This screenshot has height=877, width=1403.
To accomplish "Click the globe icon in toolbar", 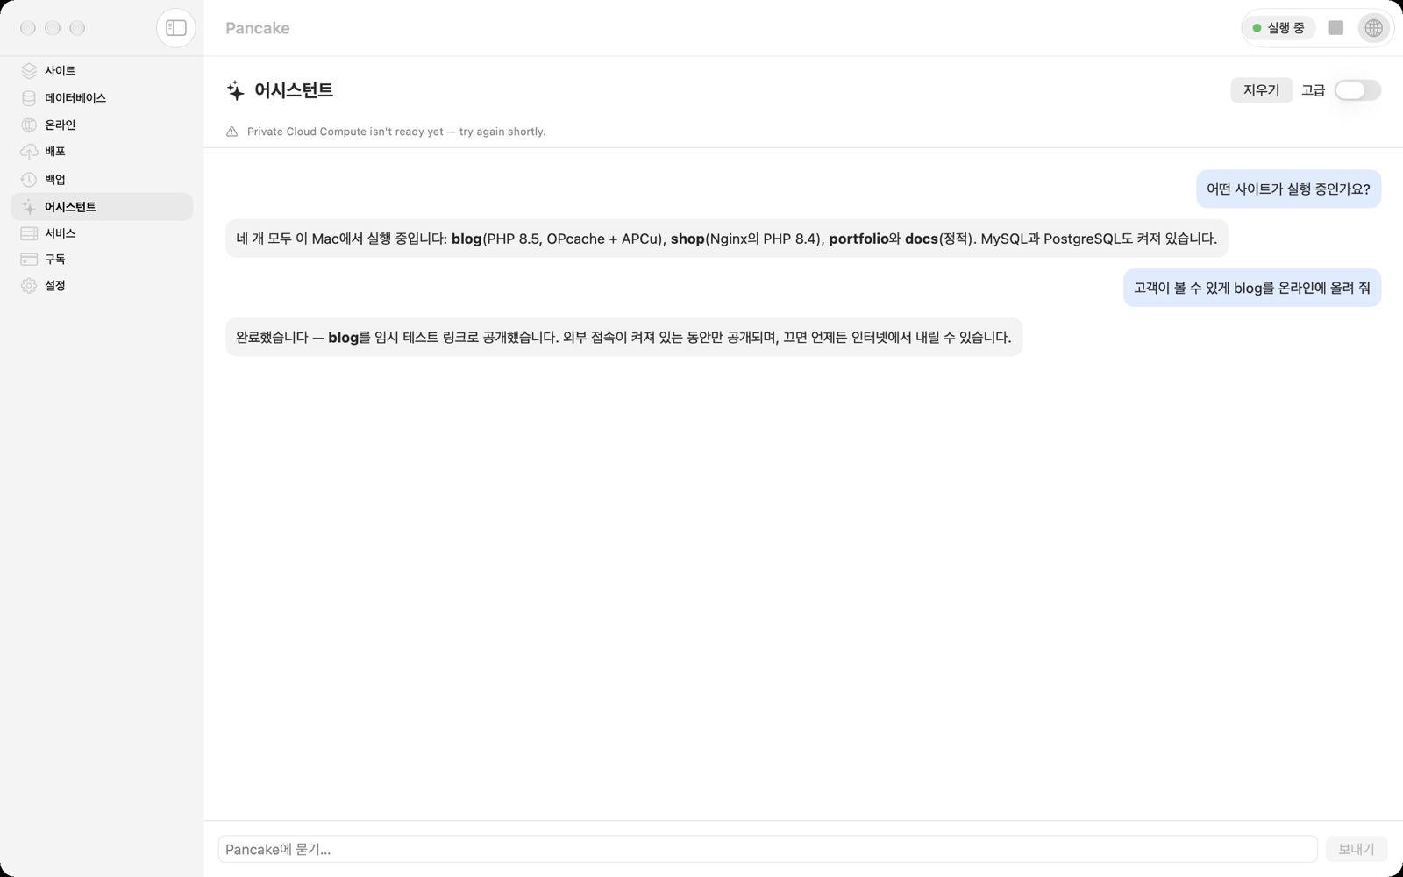I will (x=1373, y=28).
